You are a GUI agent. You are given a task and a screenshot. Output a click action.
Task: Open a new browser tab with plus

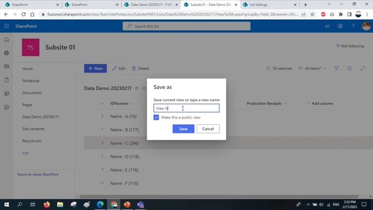[x=305, y=5]
